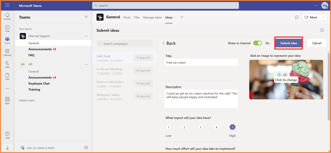The width and height of the screenshot is (331, 153).
Task: Switch to the Files tab
Action: tap(137, 17)
